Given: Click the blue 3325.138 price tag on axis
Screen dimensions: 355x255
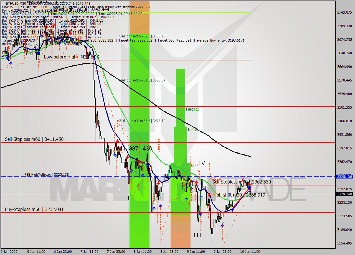Looking at the screenshot, I should coord(344,177).
